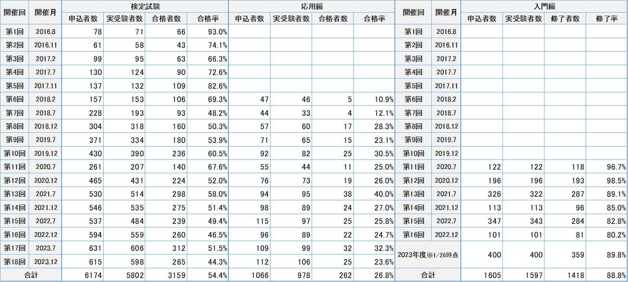Click the 応用編 header cell
Screen dimensions: 628x282
coord(312,6)
